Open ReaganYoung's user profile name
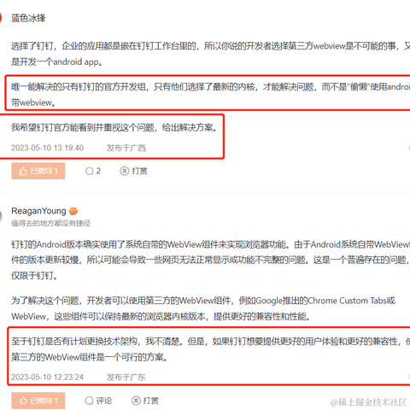 click(x=38, y=211)
